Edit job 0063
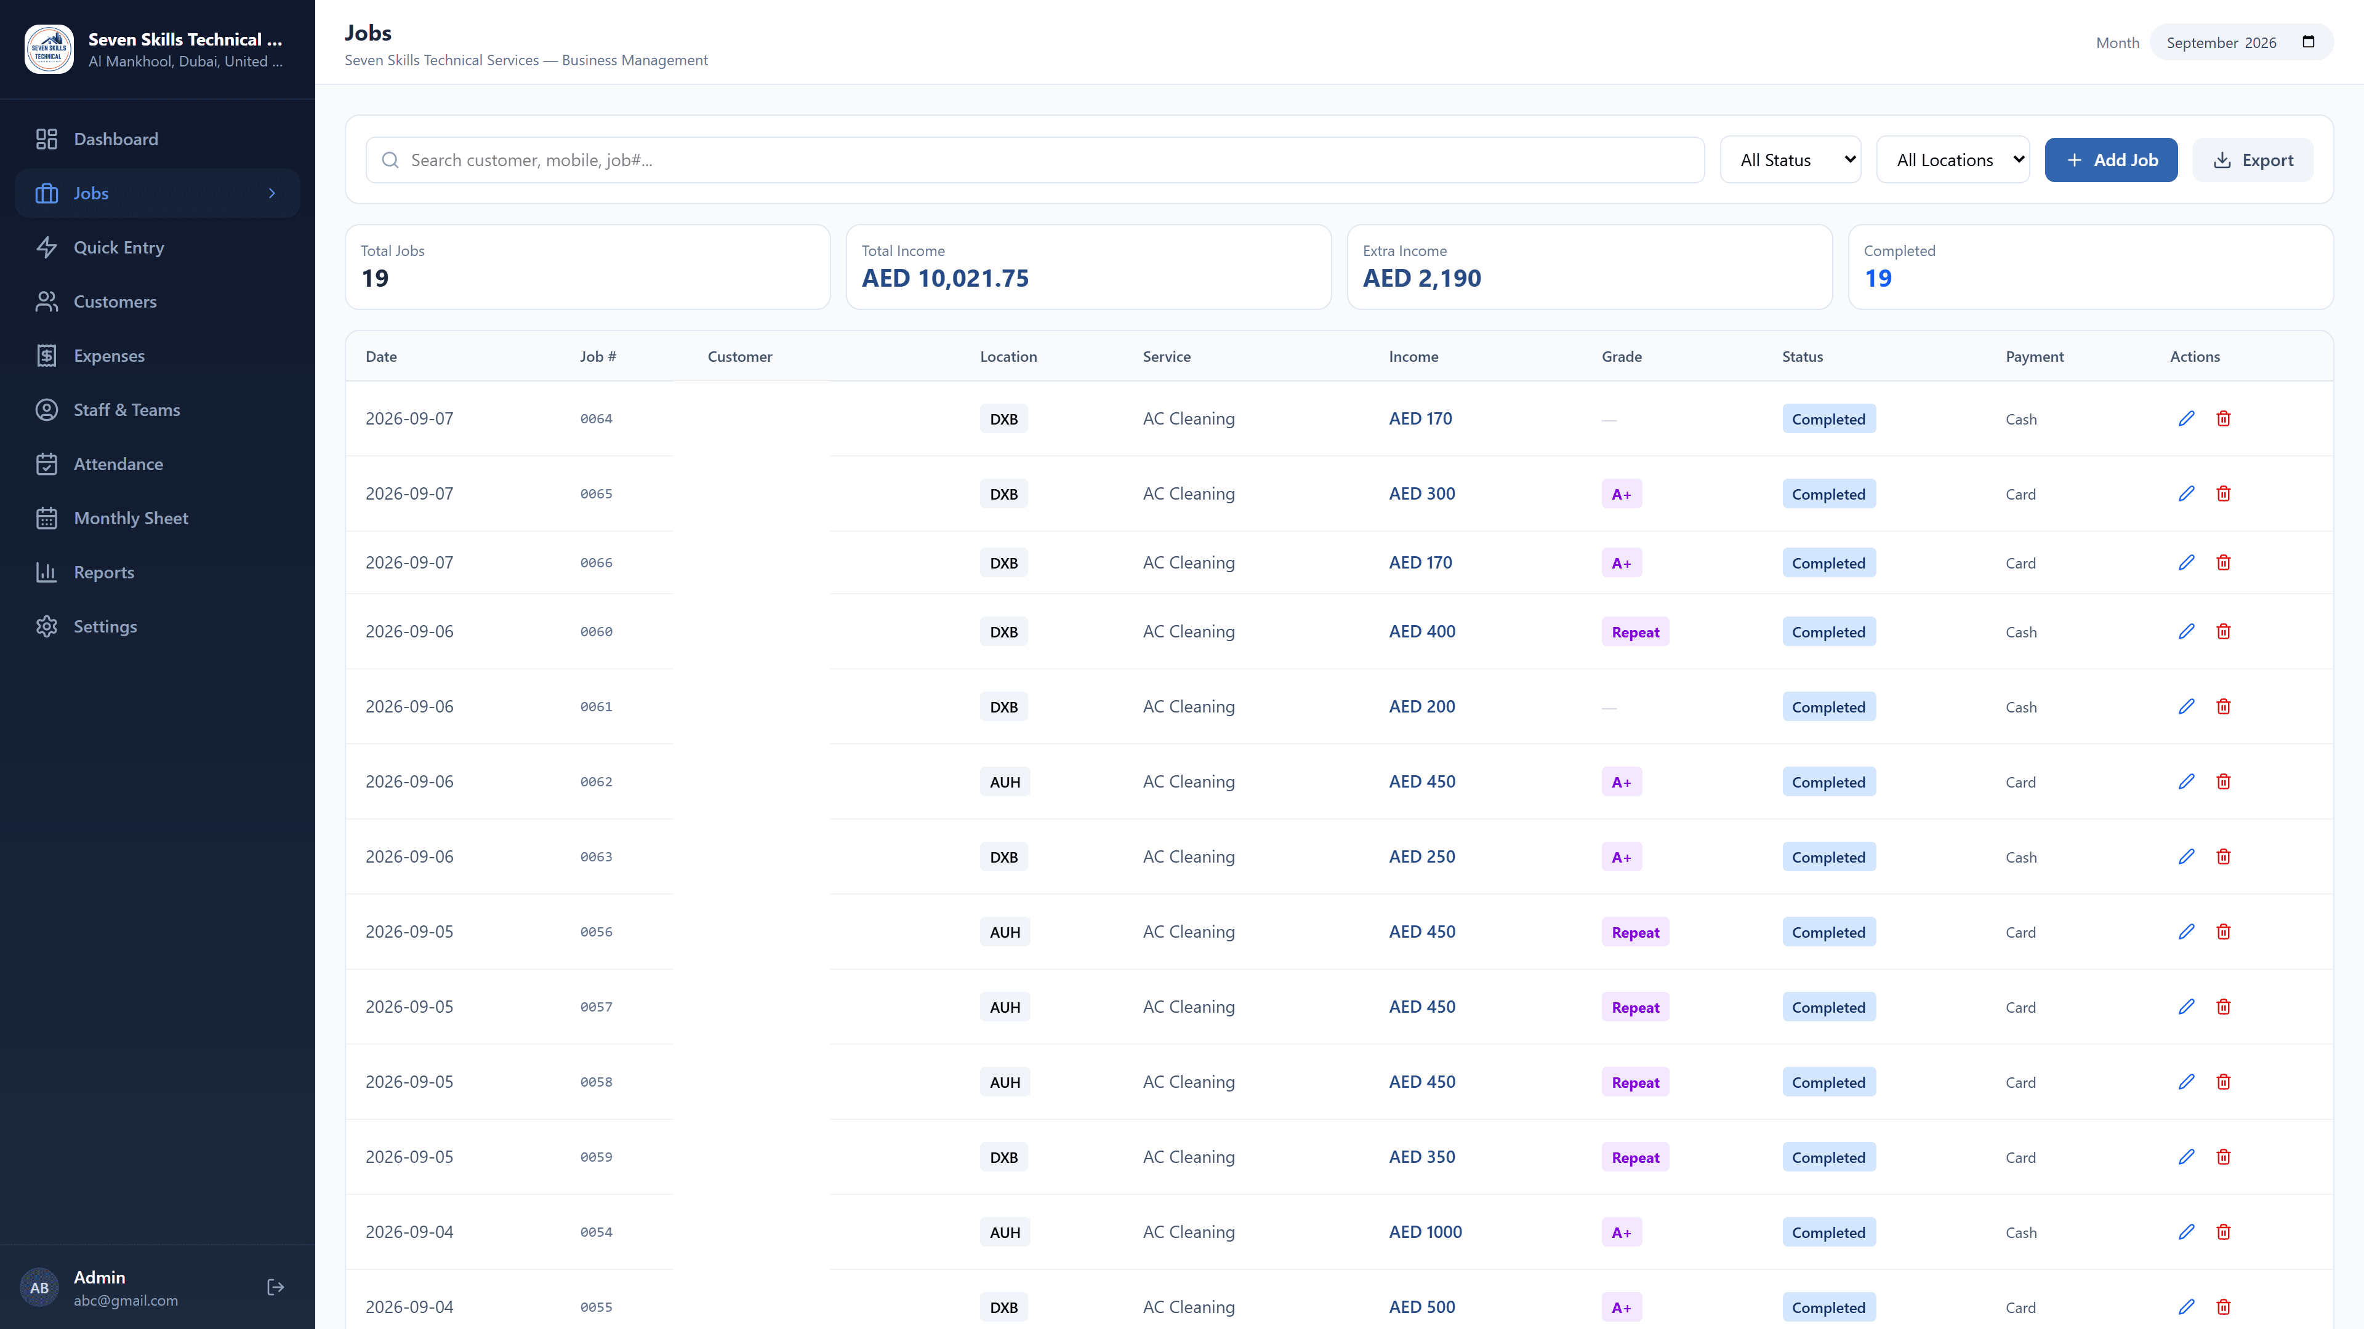 coord(2187,856)
